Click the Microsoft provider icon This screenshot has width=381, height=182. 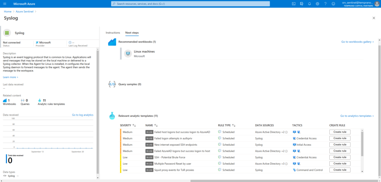tap(37, 42)
